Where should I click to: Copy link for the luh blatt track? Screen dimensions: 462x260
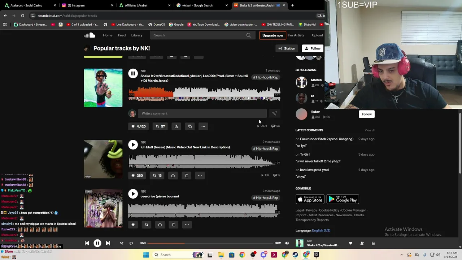click(x=186, y=175)
